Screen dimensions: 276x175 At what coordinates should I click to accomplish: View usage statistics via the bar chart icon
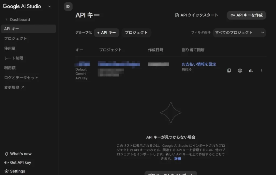click(251, 70)
